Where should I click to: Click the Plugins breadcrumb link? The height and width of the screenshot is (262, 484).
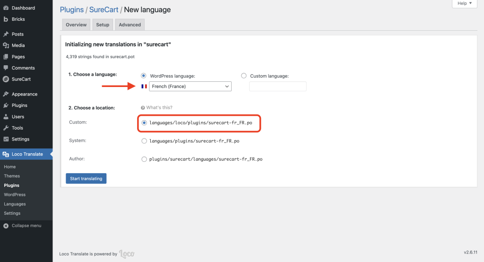[x=72, y=9]
